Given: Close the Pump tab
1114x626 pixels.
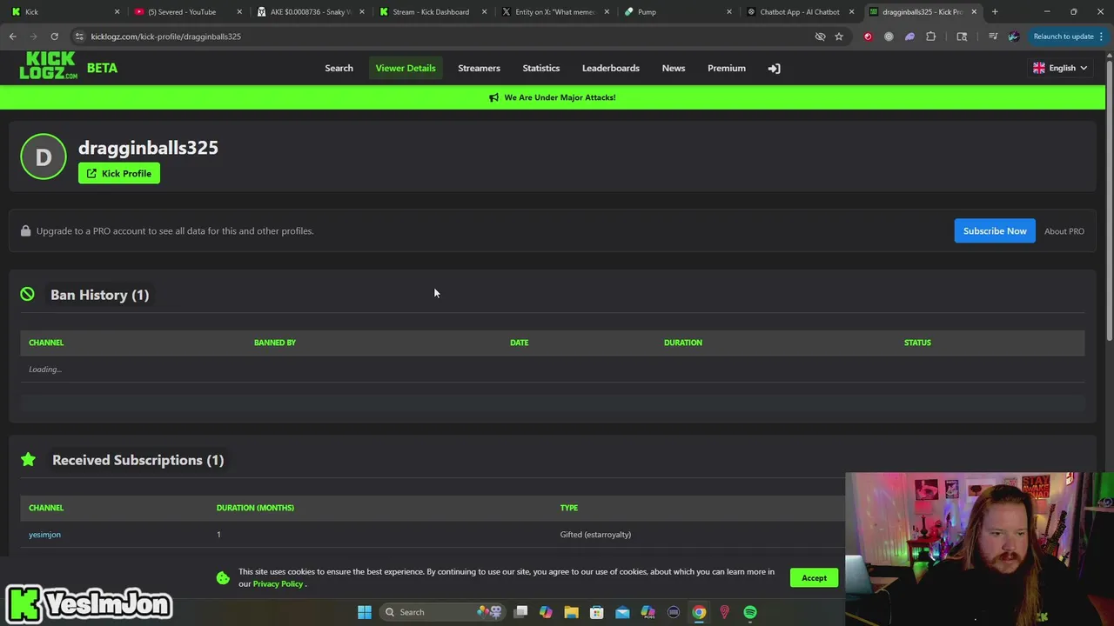Looking at the screenshot, I should (x=729, y=12).
